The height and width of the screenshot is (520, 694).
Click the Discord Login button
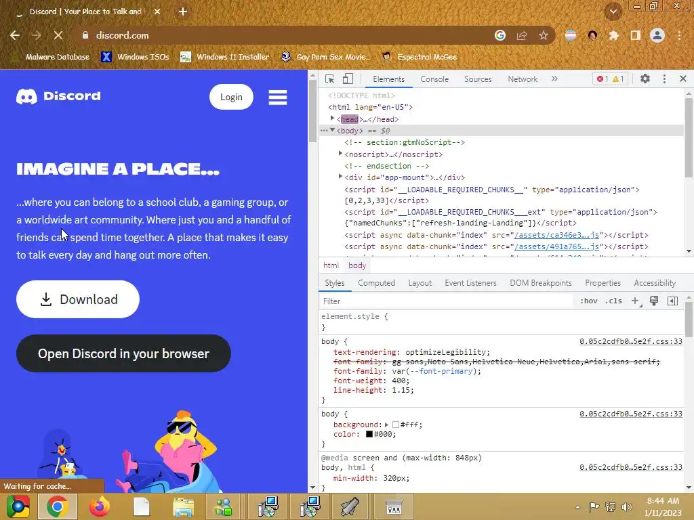point(232,97)
